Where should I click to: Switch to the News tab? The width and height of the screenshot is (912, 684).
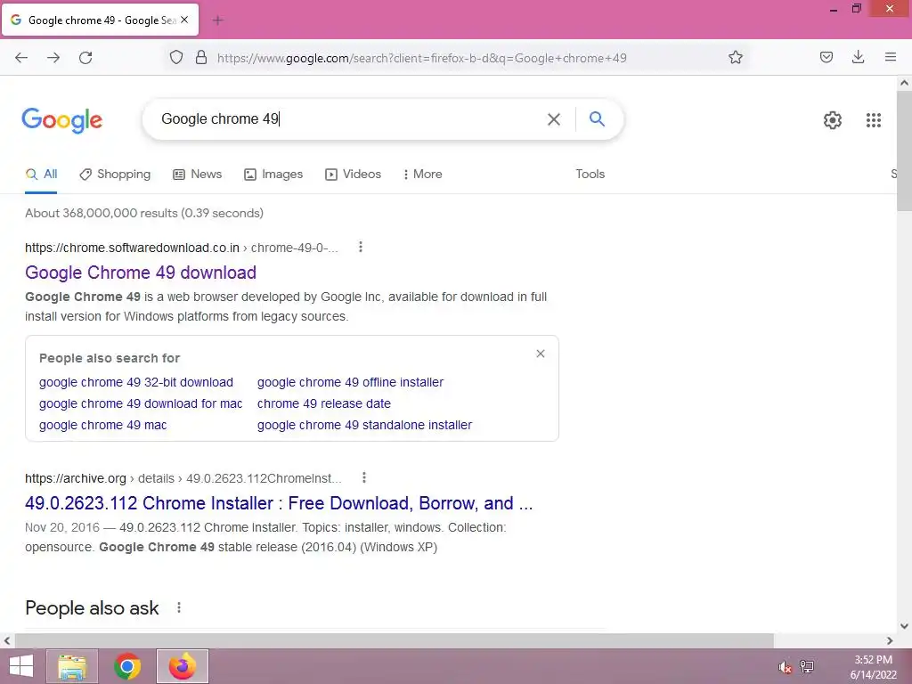coord(198,174)
